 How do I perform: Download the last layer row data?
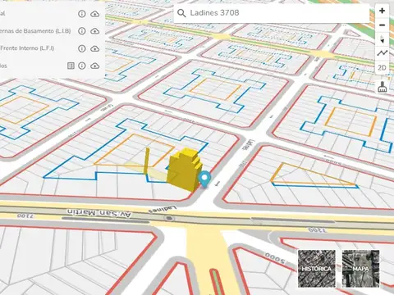95,66
